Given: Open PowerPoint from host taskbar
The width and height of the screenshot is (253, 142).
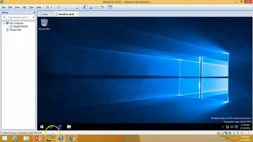Looking at the screenshot, I should click(38, 138).
